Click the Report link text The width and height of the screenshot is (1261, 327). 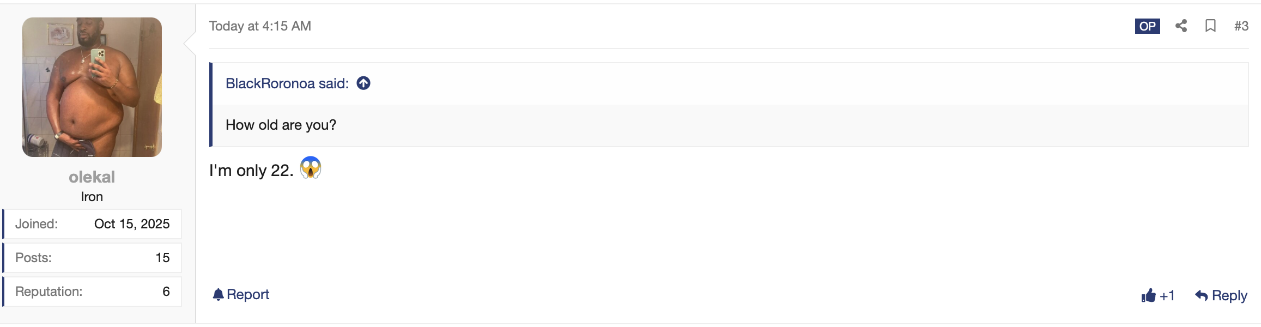point(248,294)
